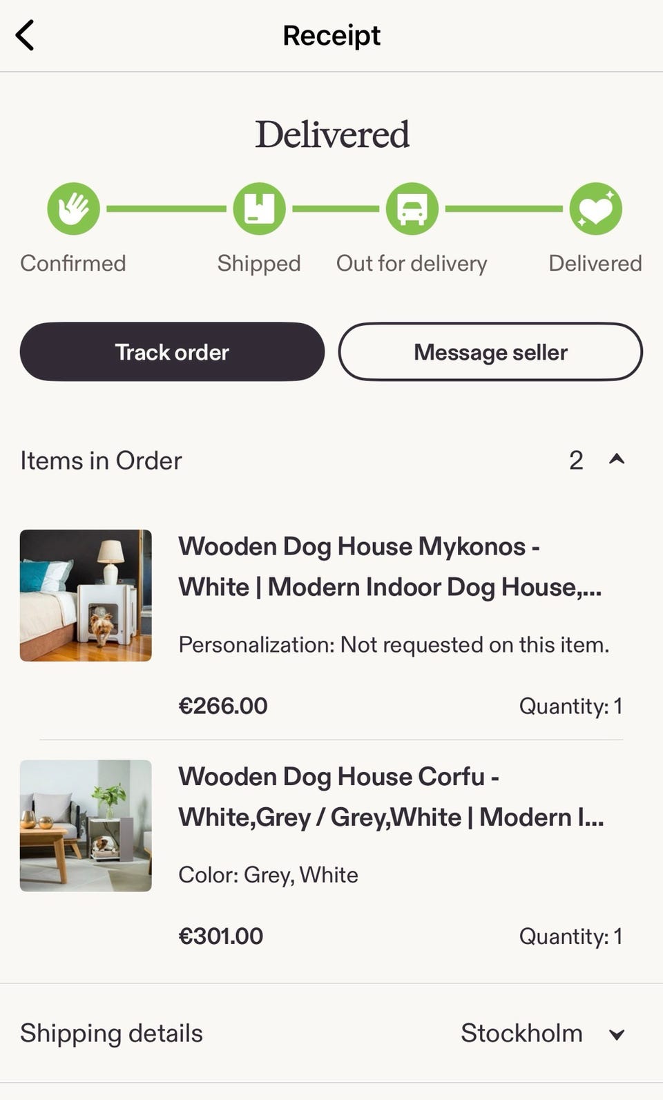The width and height of the screenshot is (663, 1100).
Task: Tap the Shipping details label
Action: coord(111,1033)
